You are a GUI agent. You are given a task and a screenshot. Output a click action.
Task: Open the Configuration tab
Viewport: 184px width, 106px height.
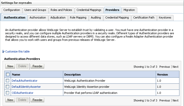click(x=12, y=10)
